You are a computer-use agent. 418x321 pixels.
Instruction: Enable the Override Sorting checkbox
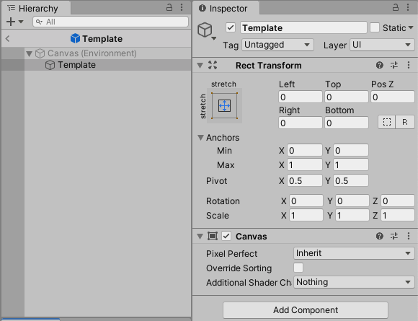(298, 268)
